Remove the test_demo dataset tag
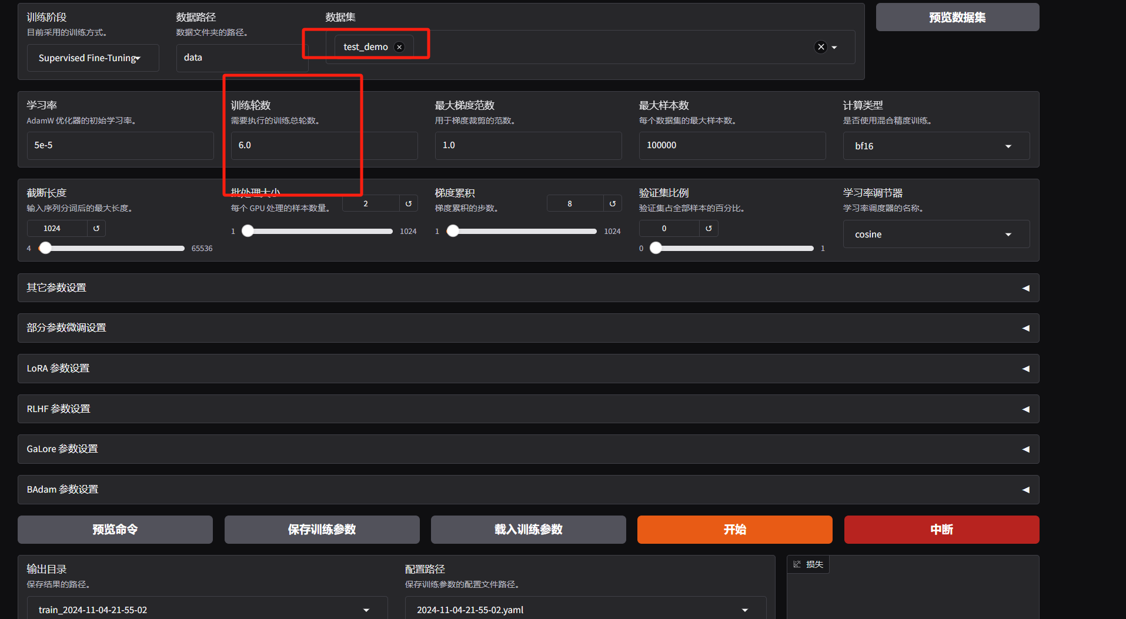Screen dimensions: 1126x619 click(x=399, y=47)
